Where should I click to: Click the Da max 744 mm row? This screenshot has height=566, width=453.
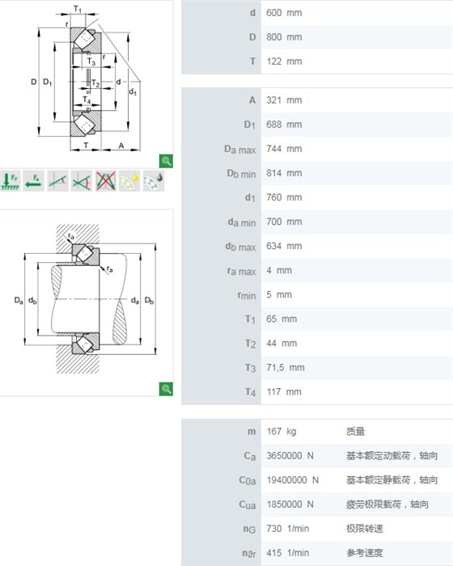pyautogui.click(x=317, y=149)
